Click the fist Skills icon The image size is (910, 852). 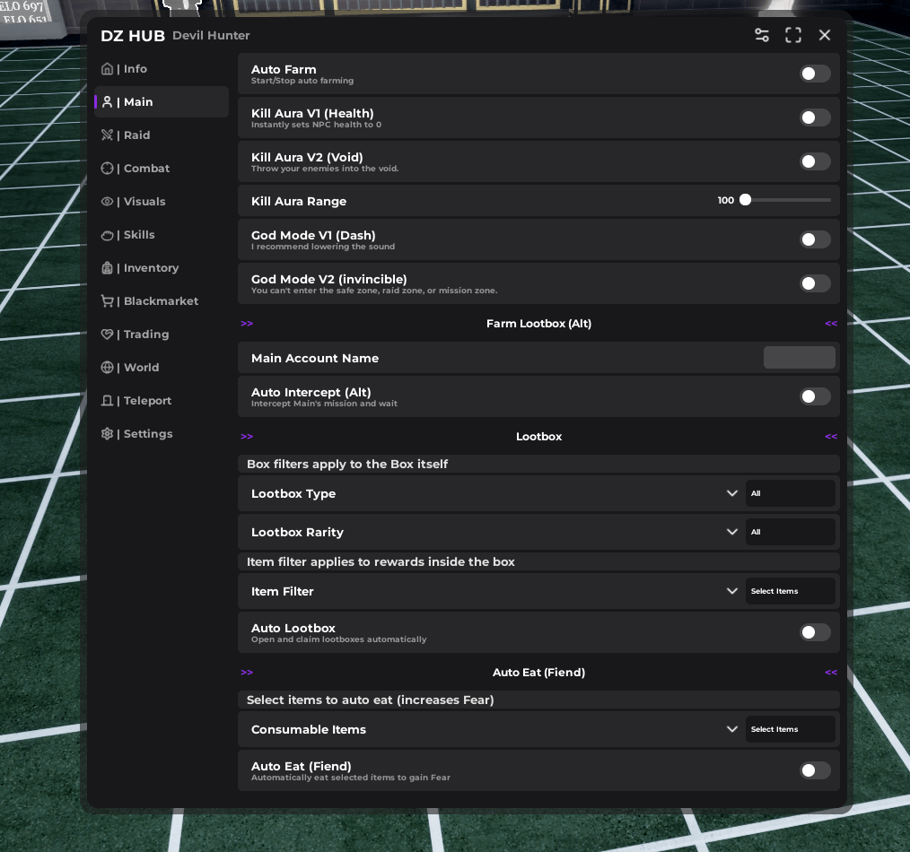[107, 235]
